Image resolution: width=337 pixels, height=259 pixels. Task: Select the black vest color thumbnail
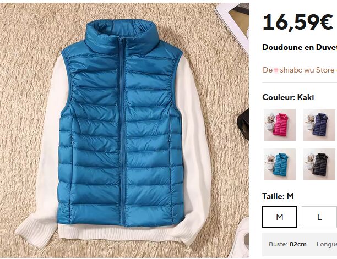(x=320, y=164)
